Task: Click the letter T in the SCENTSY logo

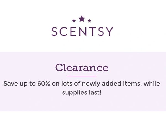Action: coord(93,32)
